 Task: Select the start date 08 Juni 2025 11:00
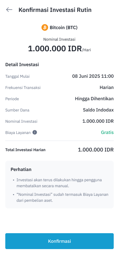click(93, 76)
